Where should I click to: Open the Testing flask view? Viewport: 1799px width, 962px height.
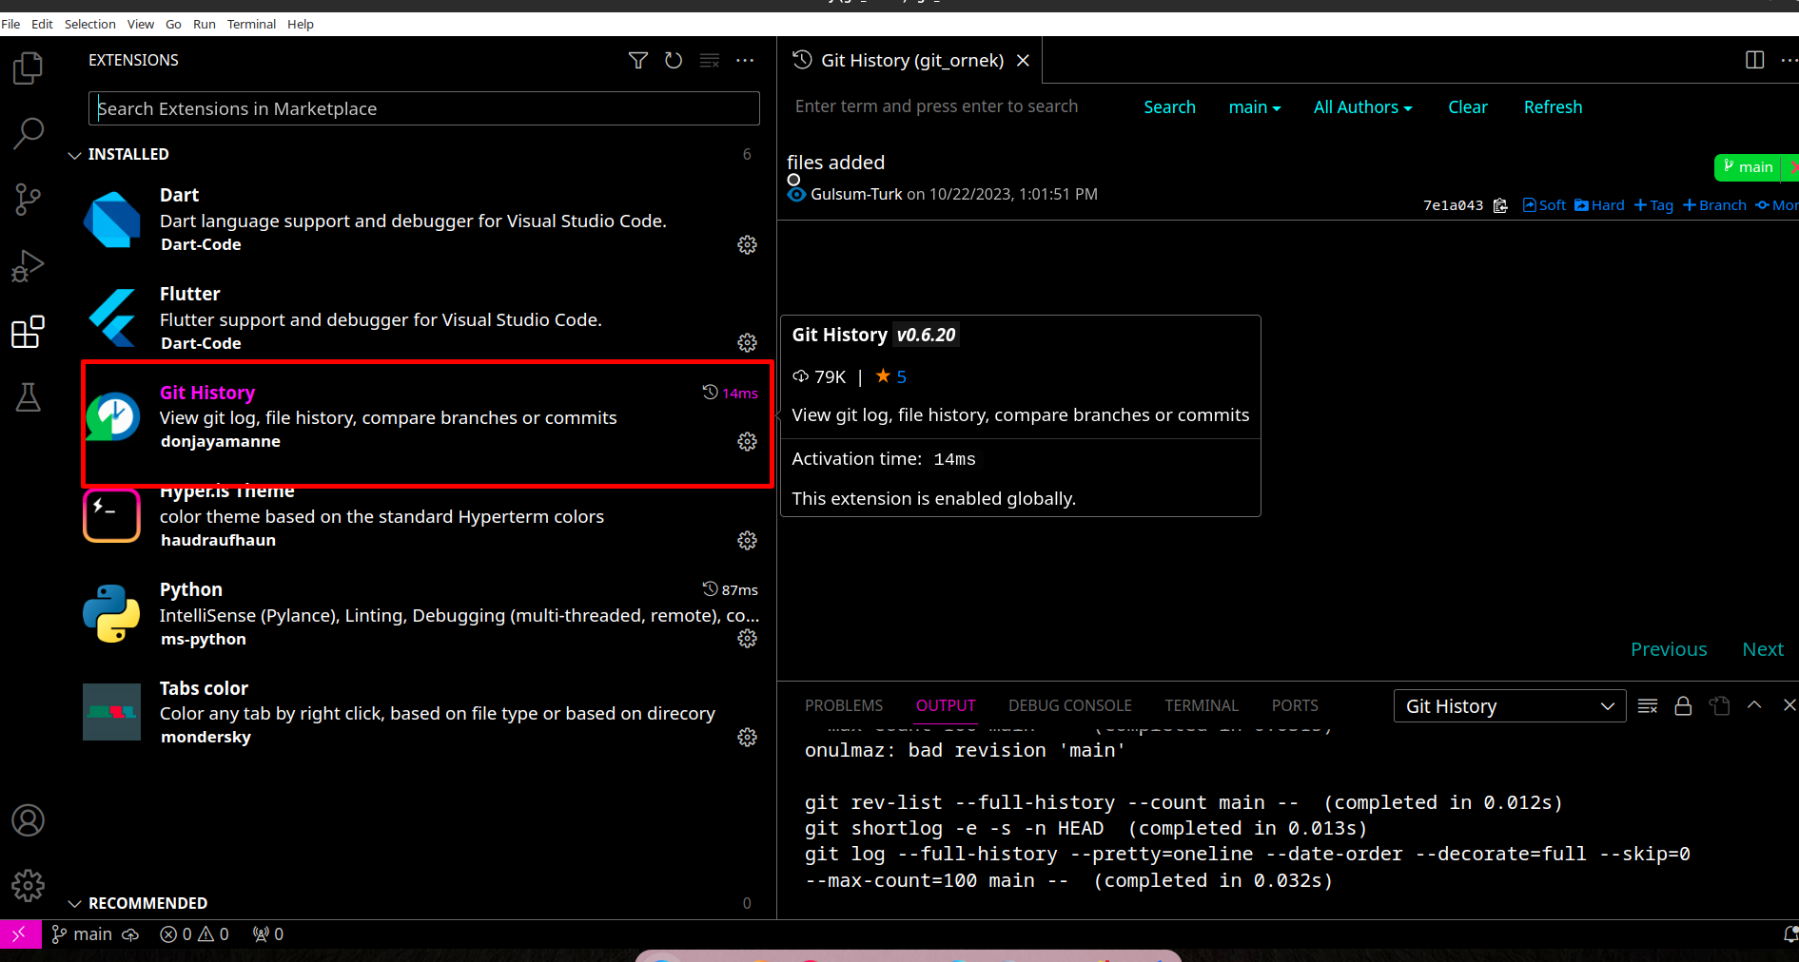pos(28,397)
